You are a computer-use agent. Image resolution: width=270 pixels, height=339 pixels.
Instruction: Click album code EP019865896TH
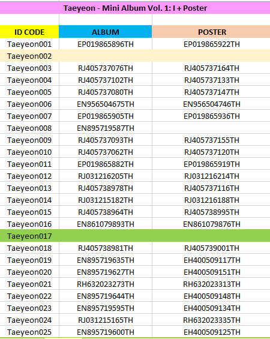(x=106, y=44)
